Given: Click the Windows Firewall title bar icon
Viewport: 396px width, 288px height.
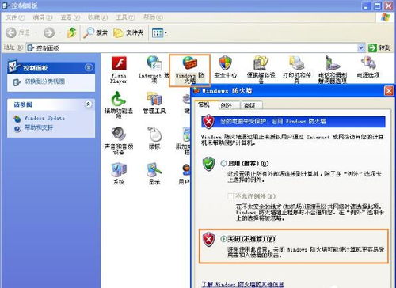Looking at the screenshot, I should pos(196,91).
